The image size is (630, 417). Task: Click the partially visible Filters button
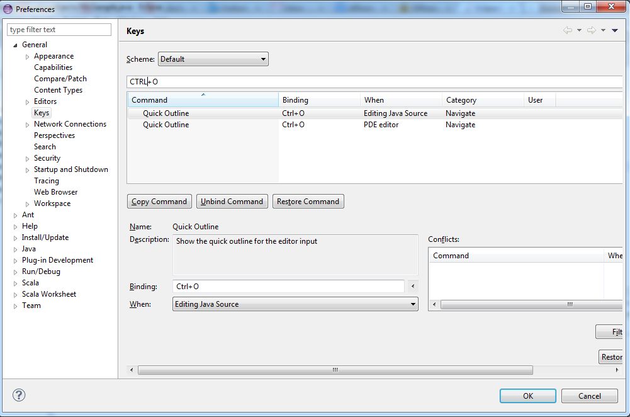pos(609,332)
